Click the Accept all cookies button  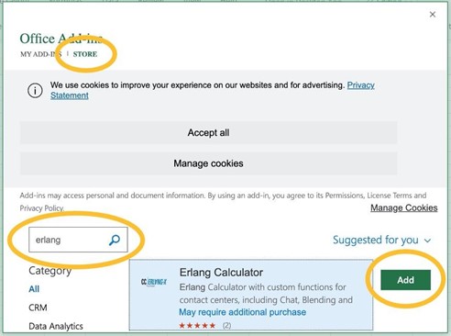coord(208,132)
